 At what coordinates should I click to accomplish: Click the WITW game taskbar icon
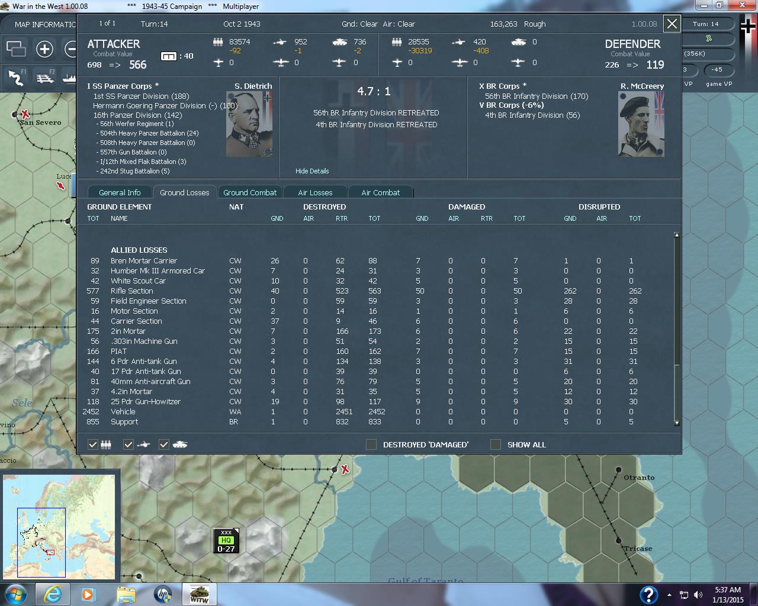(199, 594)
